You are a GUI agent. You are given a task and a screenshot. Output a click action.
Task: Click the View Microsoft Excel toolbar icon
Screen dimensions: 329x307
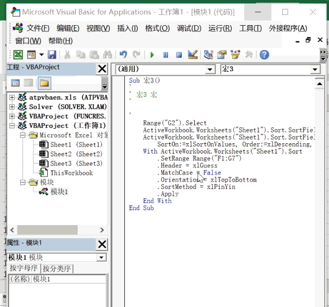point(19,55)
